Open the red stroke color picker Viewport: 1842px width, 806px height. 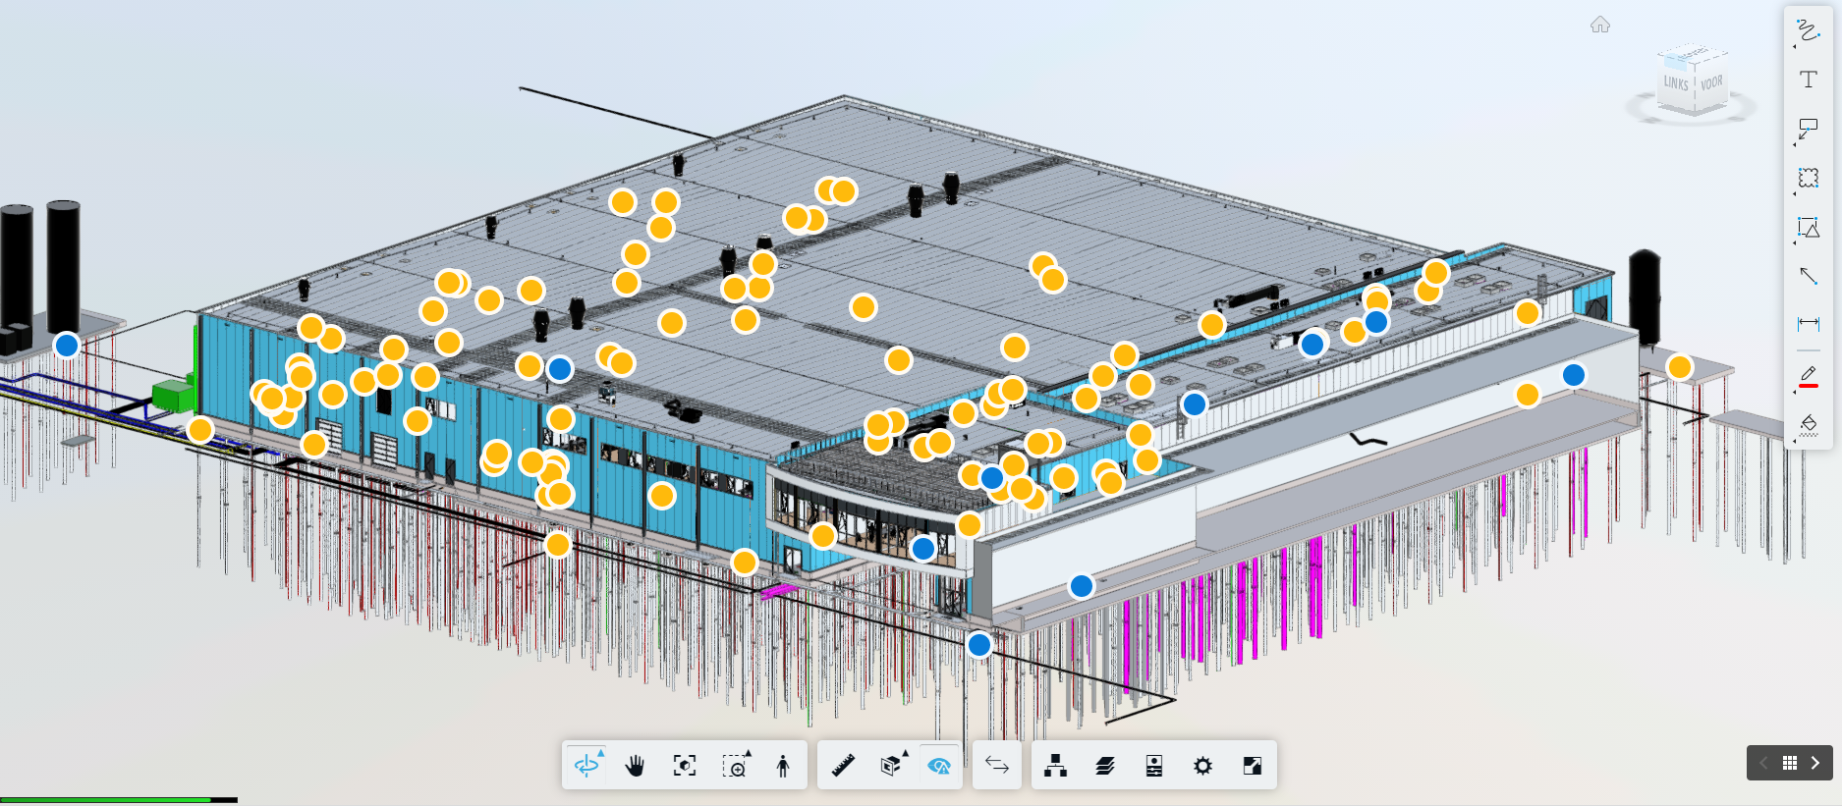[x=1808, y=376]
